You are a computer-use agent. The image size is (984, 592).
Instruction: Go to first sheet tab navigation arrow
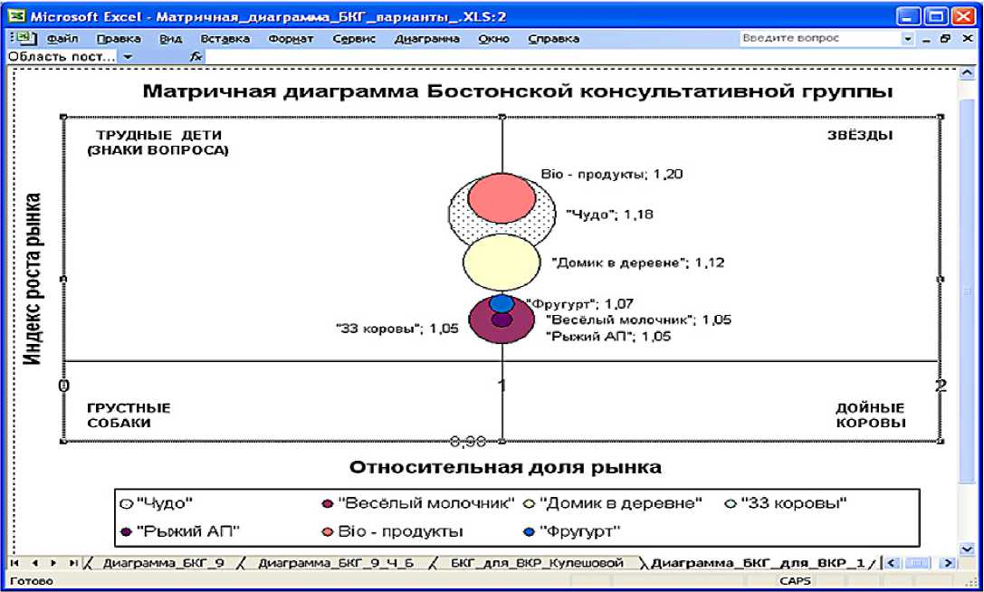[15, 562]
